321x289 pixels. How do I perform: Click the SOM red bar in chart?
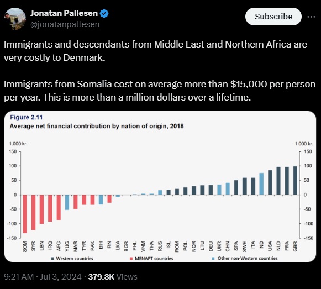coord(25,214)
